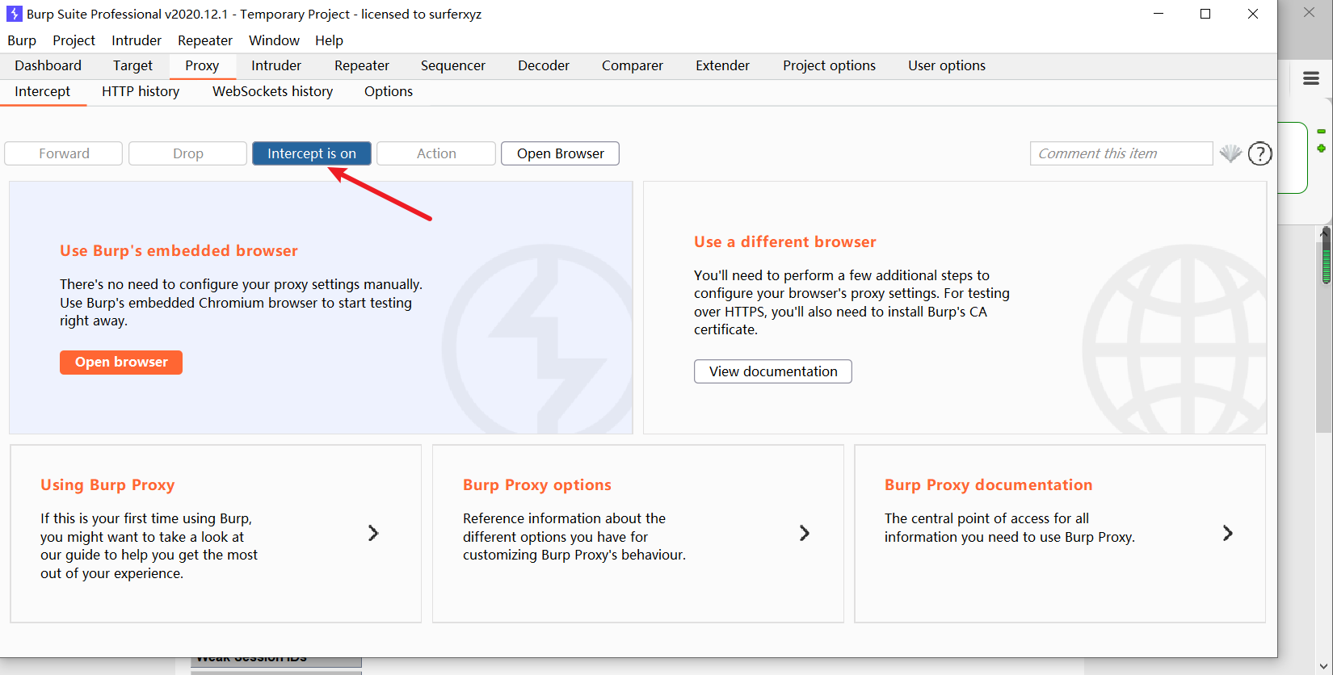This screenshot has width=1333, height=675.
Task: Open the Window menu
Action: coord(274,40)
